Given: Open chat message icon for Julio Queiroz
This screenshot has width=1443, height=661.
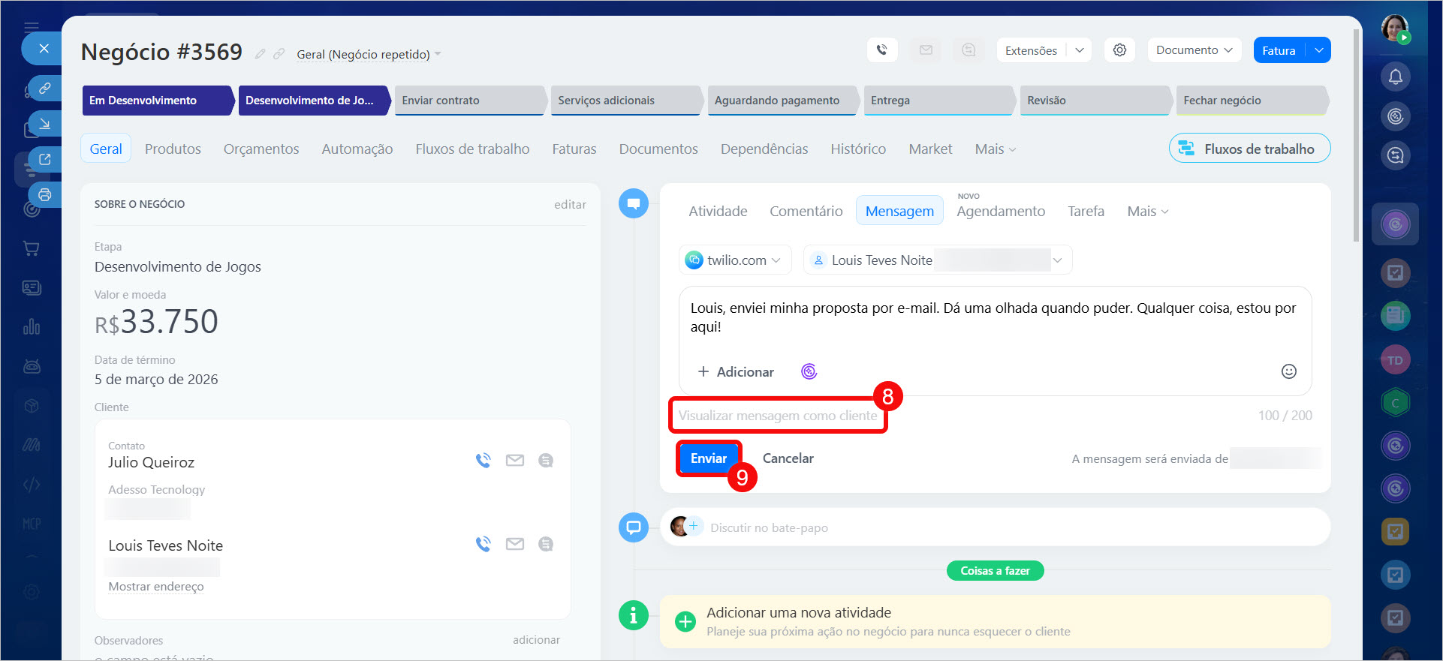Looking at the screenshot, I should (x=546, y=460).
